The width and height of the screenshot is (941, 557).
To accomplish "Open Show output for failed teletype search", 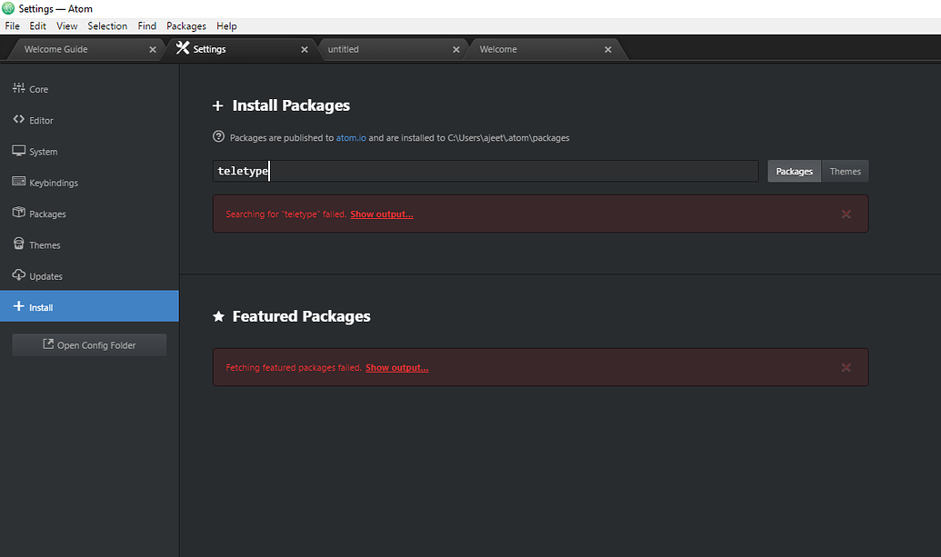I will click(x=381, y=214).
